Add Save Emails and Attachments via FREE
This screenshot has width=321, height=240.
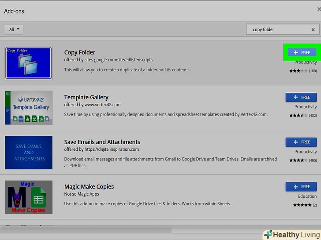tap(301, 142)
